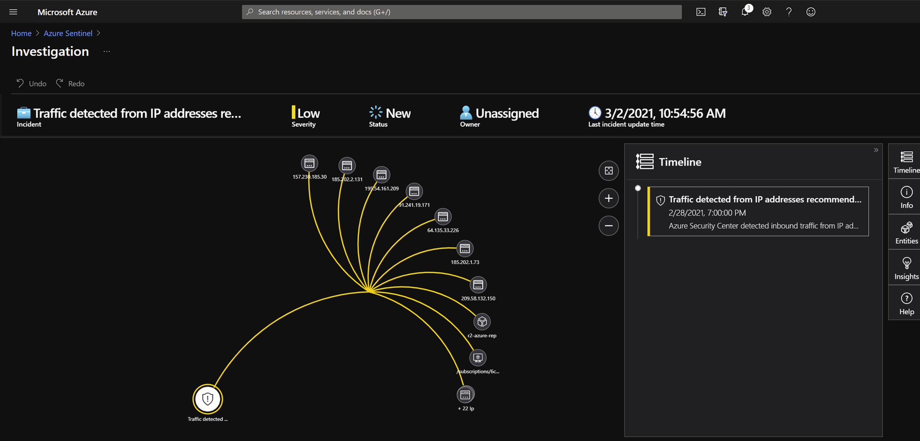Zoom in on the investigation graph
Screen dimensions: 920x441
pyautogui.click(x=609, y=198)
